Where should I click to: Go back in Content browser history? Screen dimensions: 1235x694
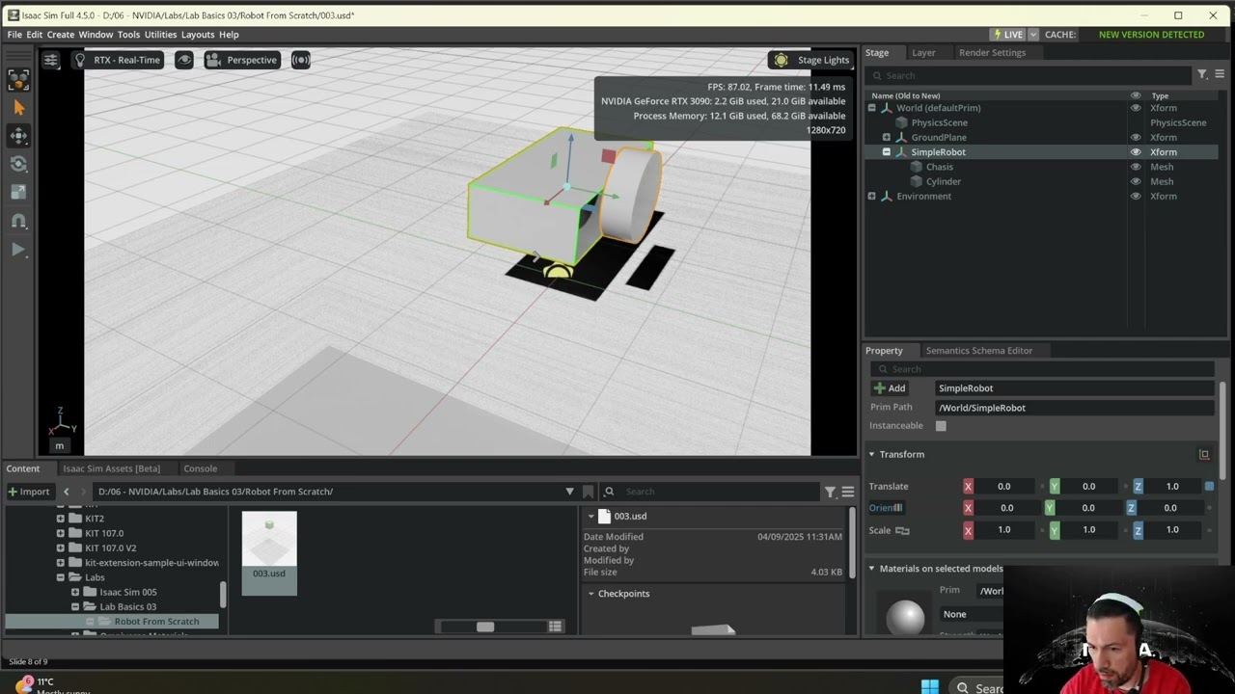tap(67, 492)
